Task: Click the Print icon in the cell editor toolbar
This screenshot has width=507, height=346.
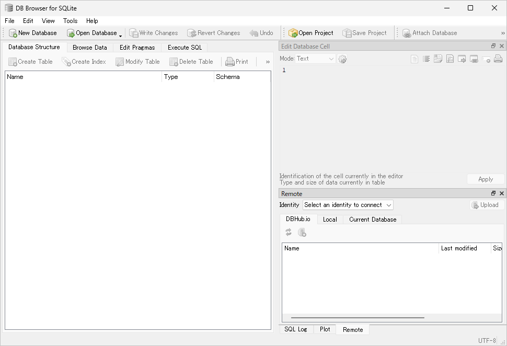Action: tap(498, 59)
